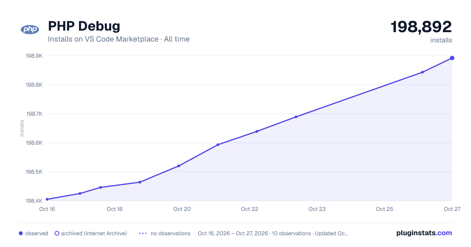Click the Oct 18 x-axis label
Screen dimensions: 471x247
click(x=115, y=209)
